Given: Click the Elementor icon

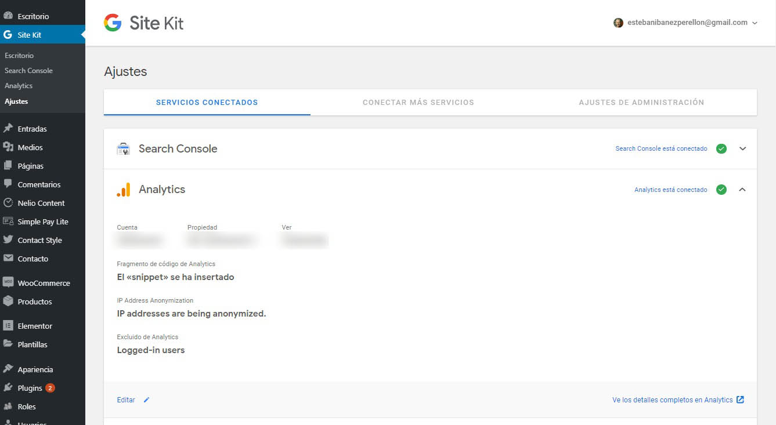Looking at the screenshot, I should click(8, 326).
